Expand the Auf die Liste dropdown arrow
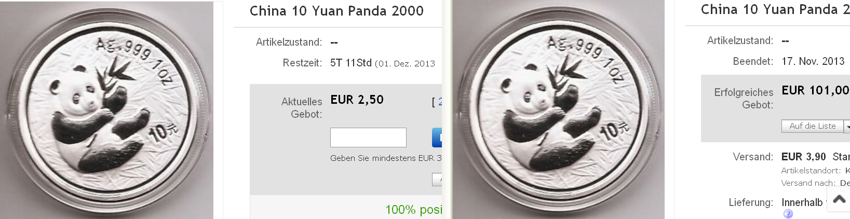850x219 pixels. click(846, 126)
